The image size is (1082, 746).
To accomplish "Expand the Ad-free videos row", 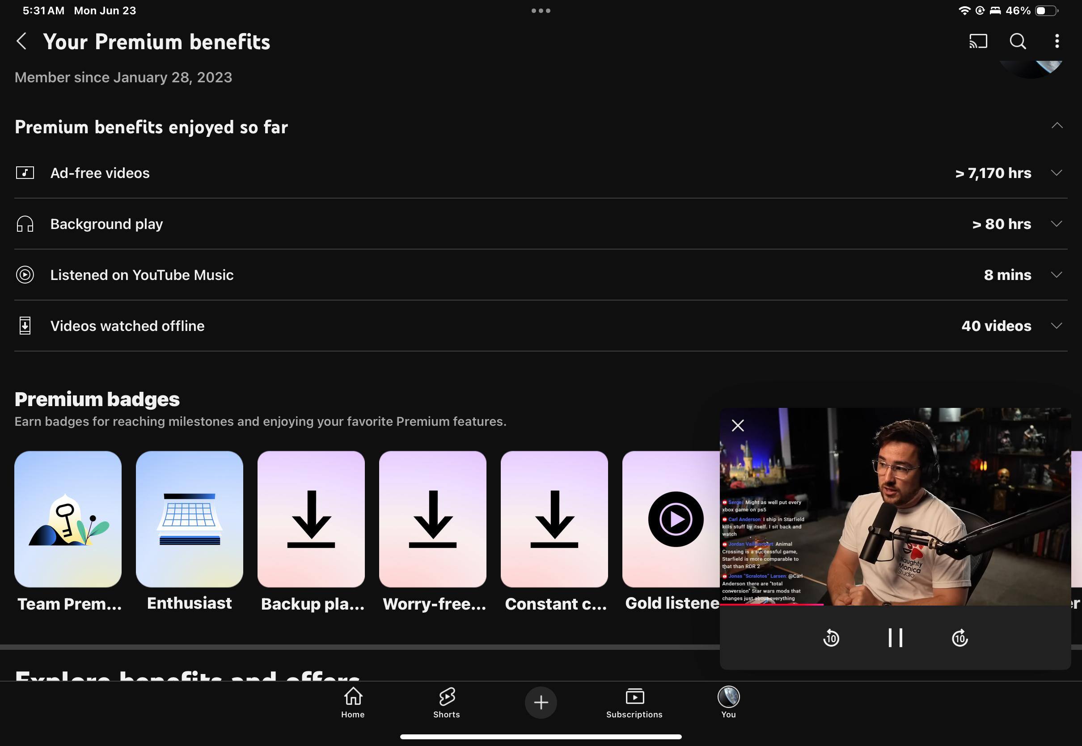I will 1057,173.
